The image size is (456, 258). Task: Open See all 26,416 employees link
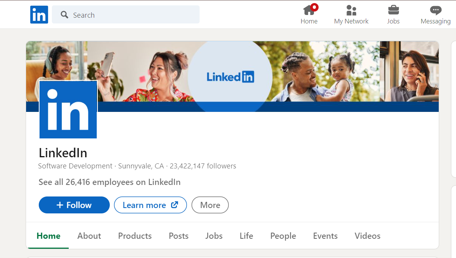(x=110, y=182)
